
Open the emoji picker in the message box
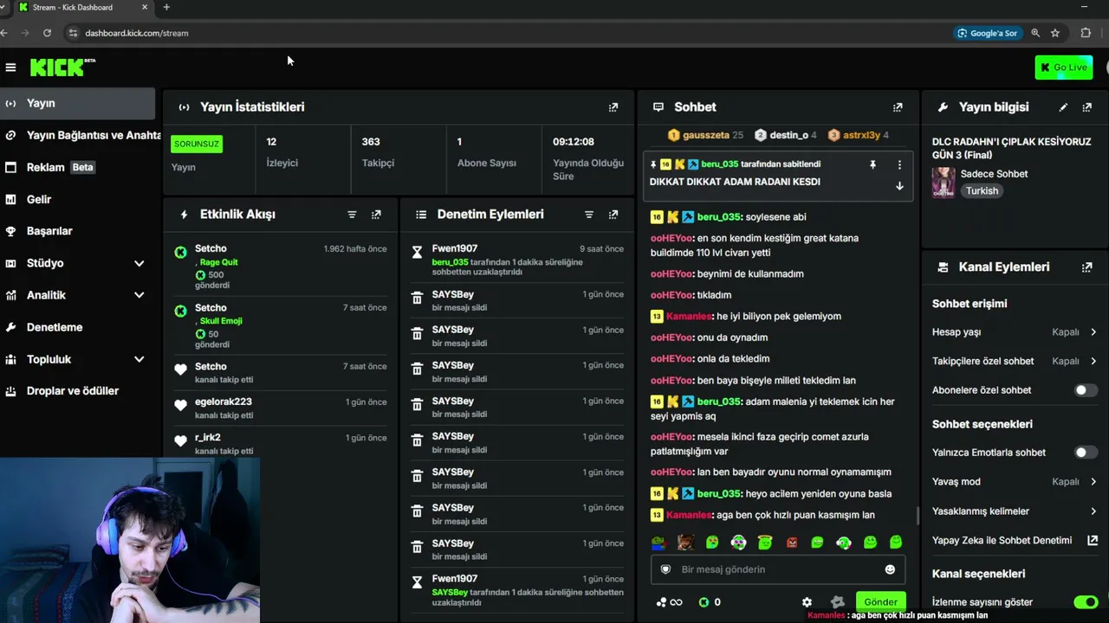(890, 569)
